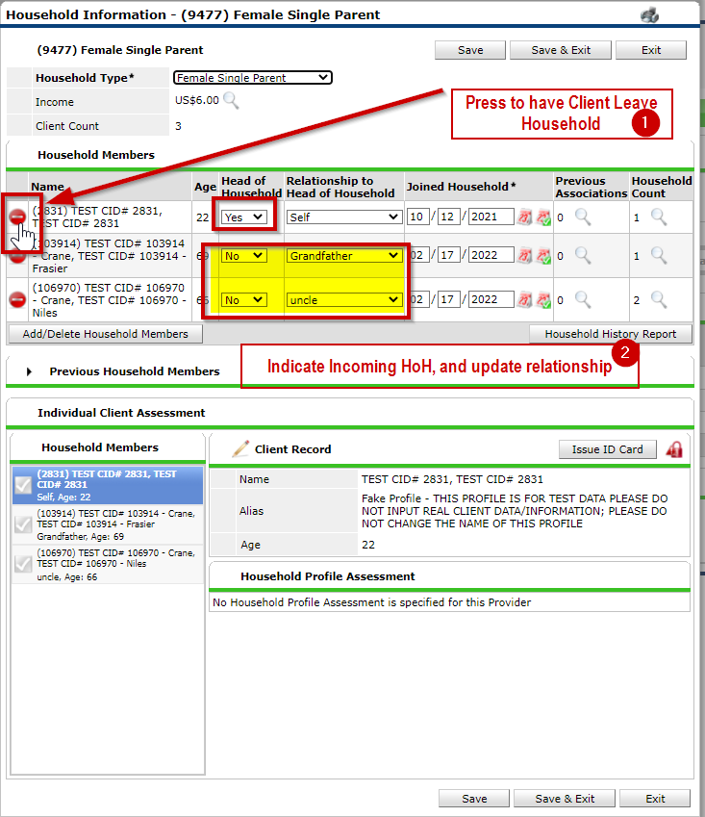This screenshot has height=817, width=705.
Task: Click Issue ID Card button
Action: coord(607,449)
